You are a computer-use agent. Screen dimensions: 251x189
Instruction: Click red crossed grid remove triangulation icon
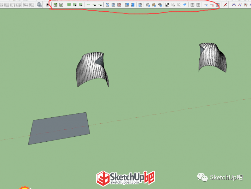tap(119, 5)
